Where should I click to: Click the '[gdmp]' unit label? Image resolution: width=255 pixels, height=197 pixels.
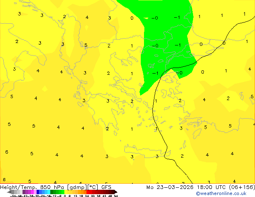(77, 187)
